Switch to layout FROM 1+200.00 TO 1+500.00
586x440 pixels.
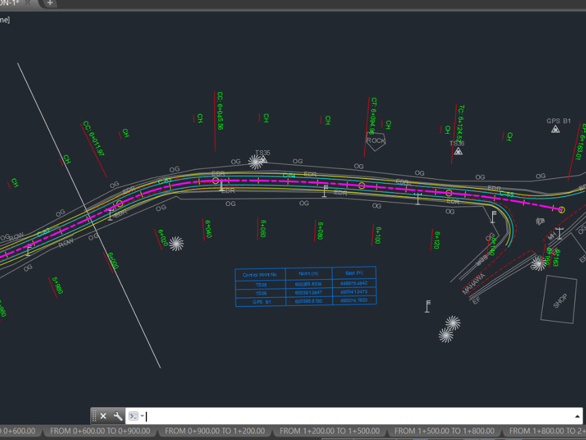pos(329,430)
